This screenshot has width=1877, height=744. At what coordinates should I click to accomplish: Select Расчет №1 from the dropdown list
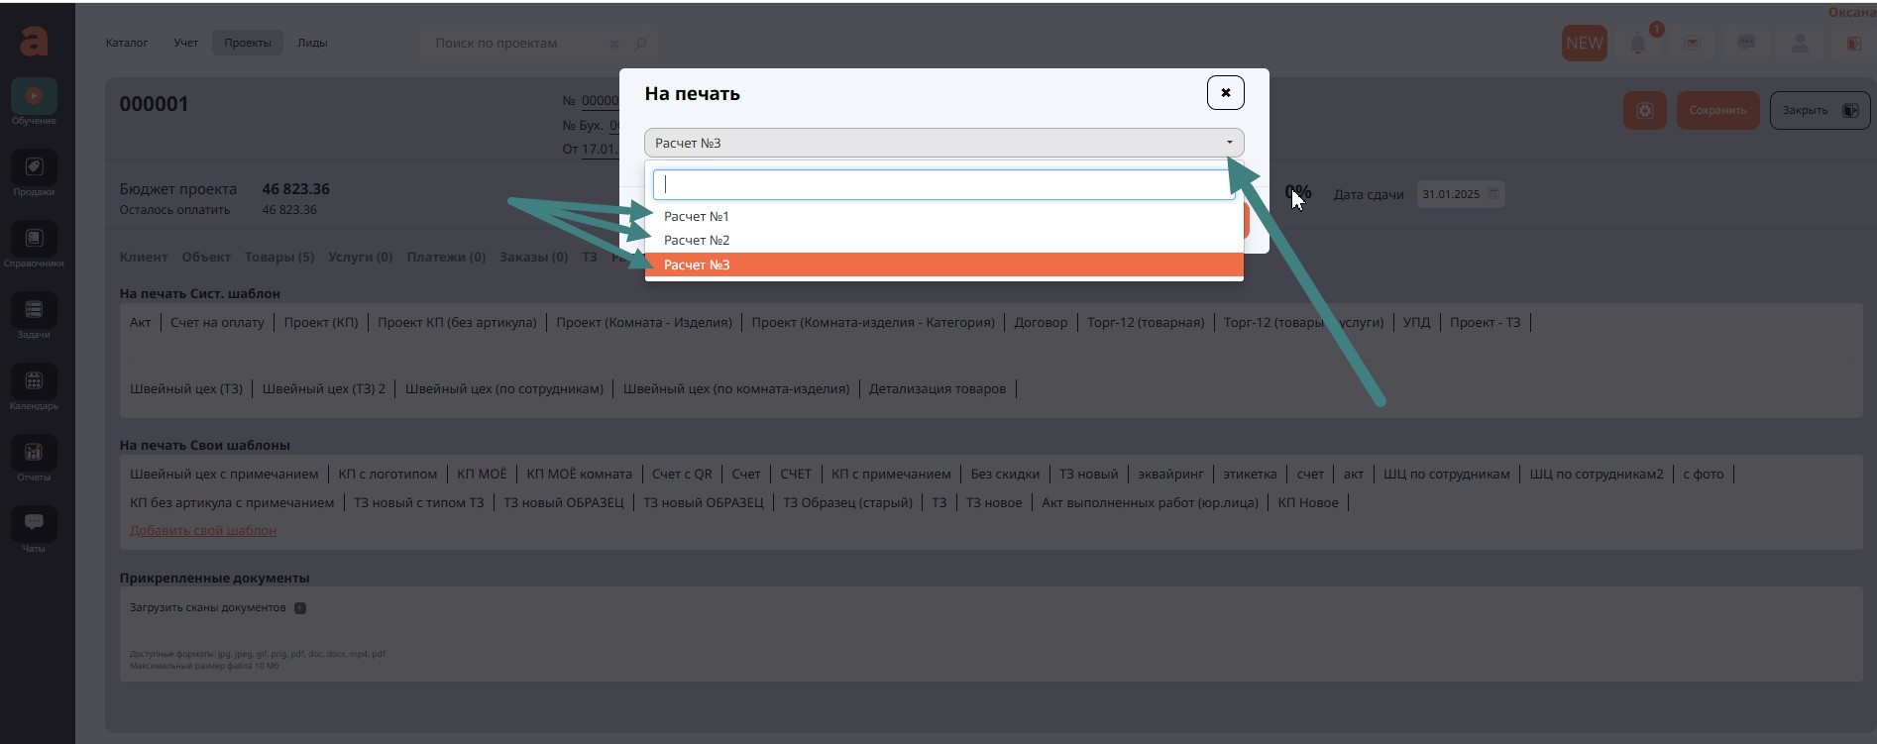(697, 216)
